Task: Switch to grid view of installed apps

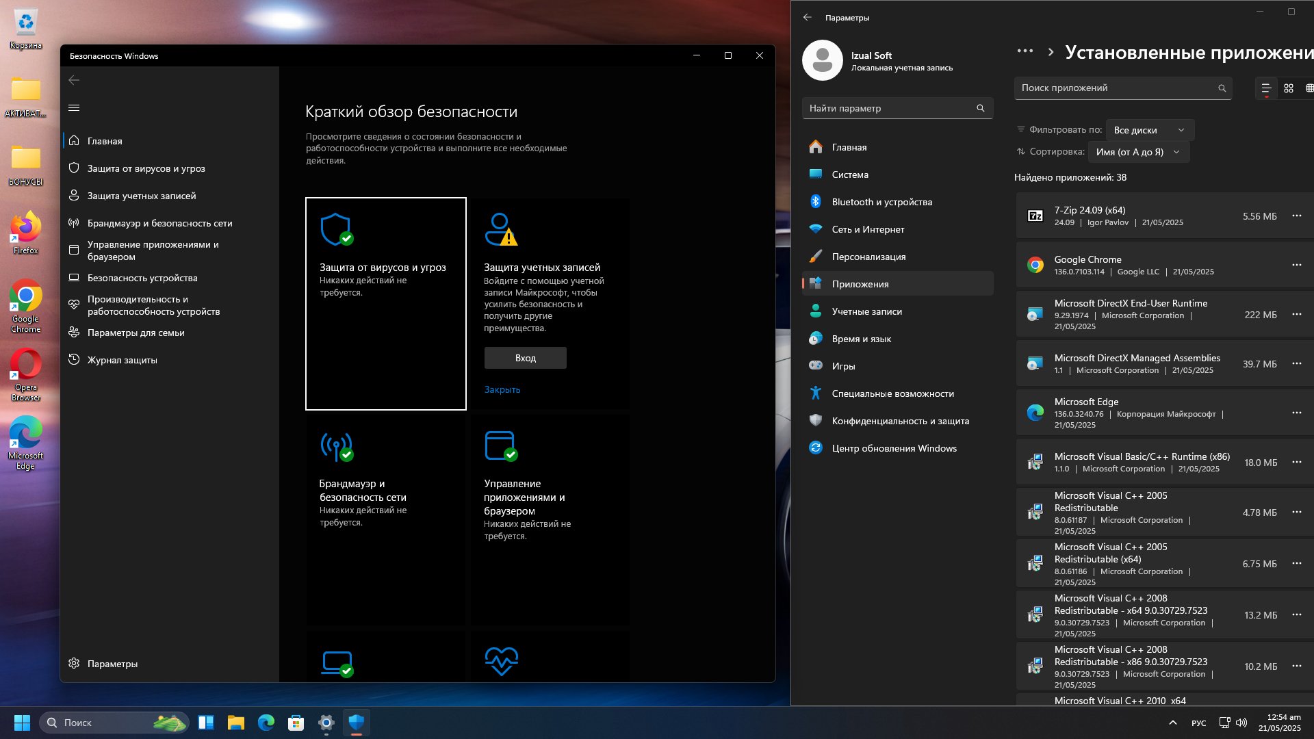Action: pyautogui.click(x=1289, y=88)
